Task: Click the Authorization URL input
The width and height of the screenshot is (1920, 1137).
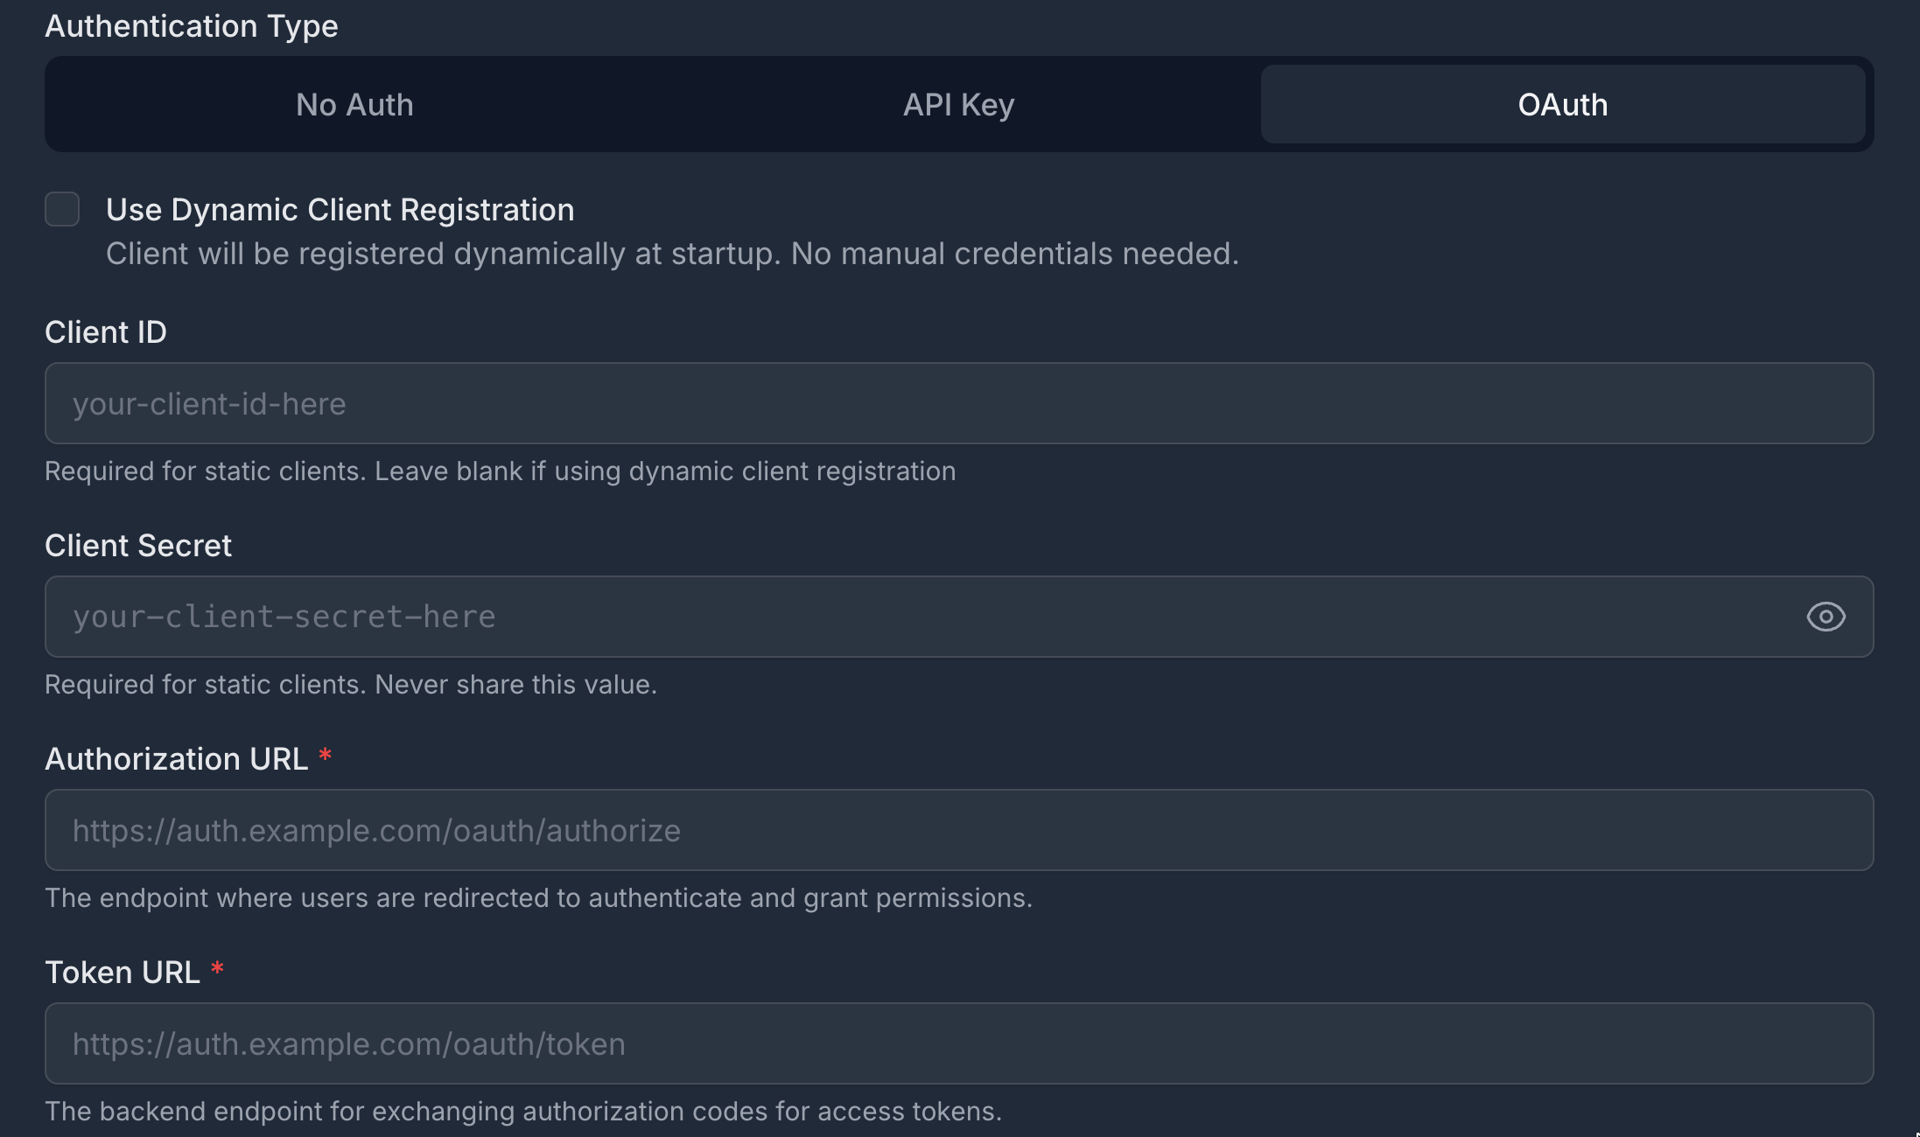Action: (x=958, y=830)
